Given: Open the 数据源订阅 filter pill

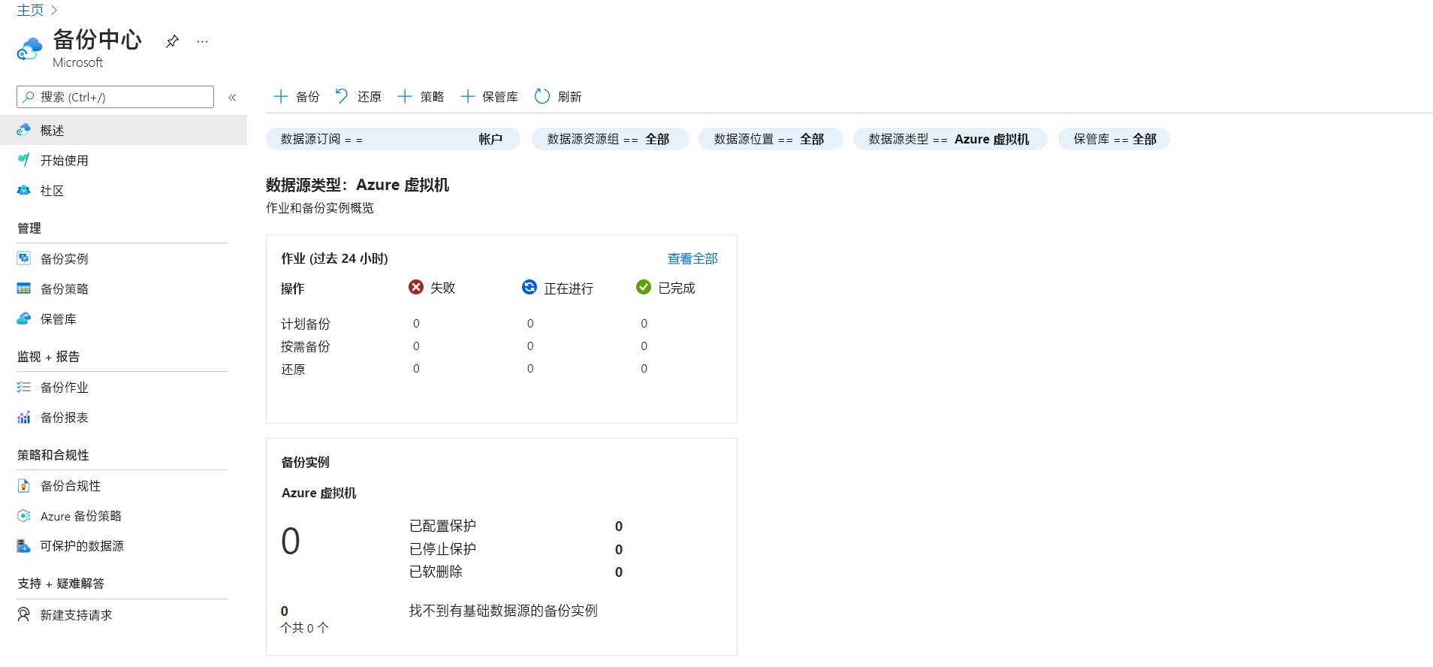Looking at the screenshot, I should [x=393, y=139].
